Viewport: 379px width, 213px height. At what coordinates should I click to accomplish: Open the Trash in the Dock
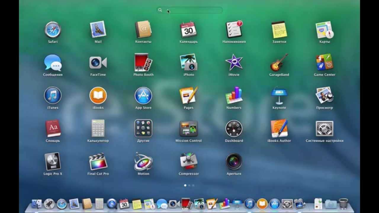pos(343,204)
